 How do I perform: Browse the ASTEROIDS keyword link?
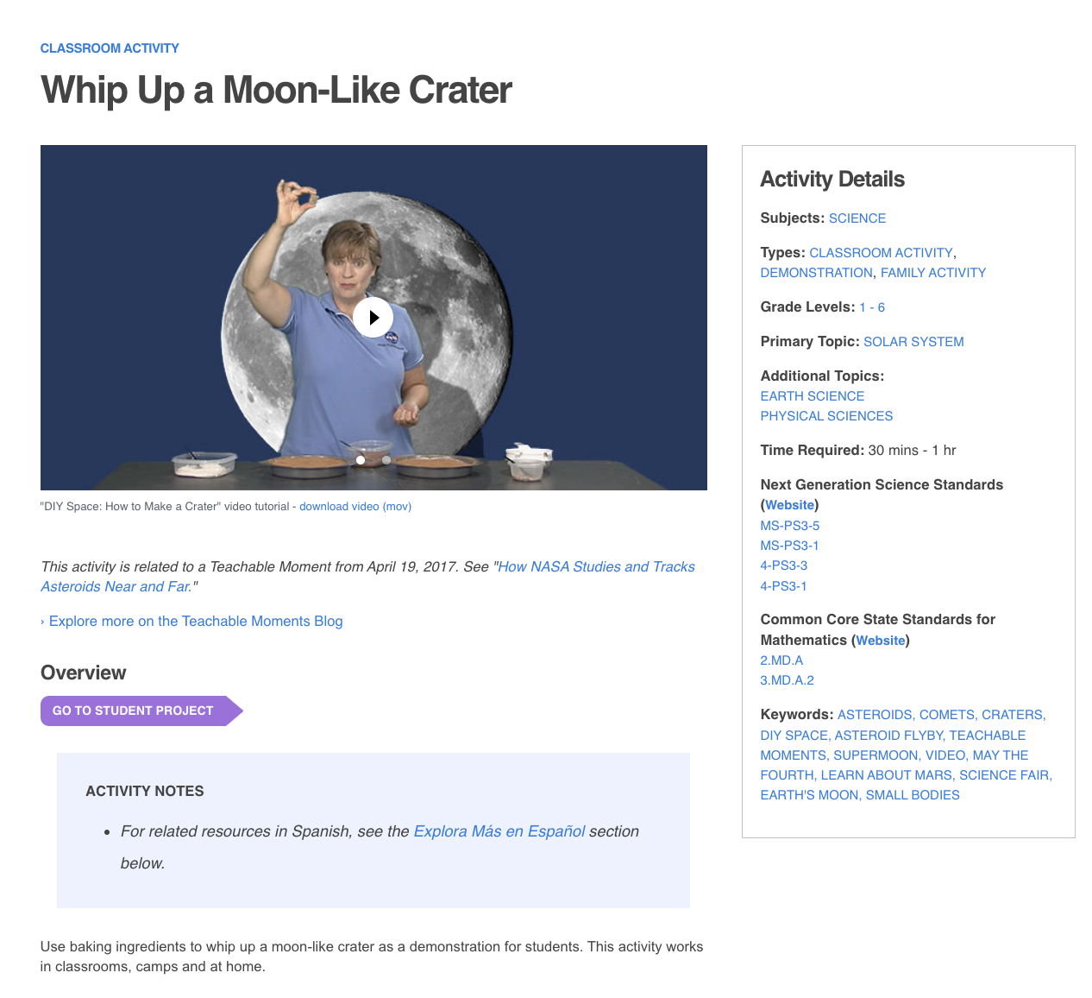[x=874, y=715]
